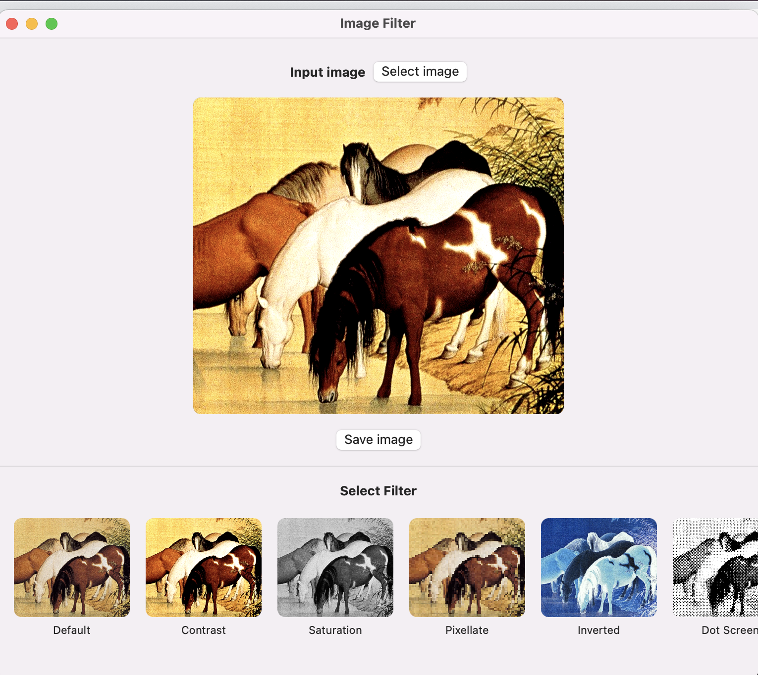Apply the Default filter thumbnail
Image resolution: width=758 pixels, height=675 pixels.
point(72,567)
